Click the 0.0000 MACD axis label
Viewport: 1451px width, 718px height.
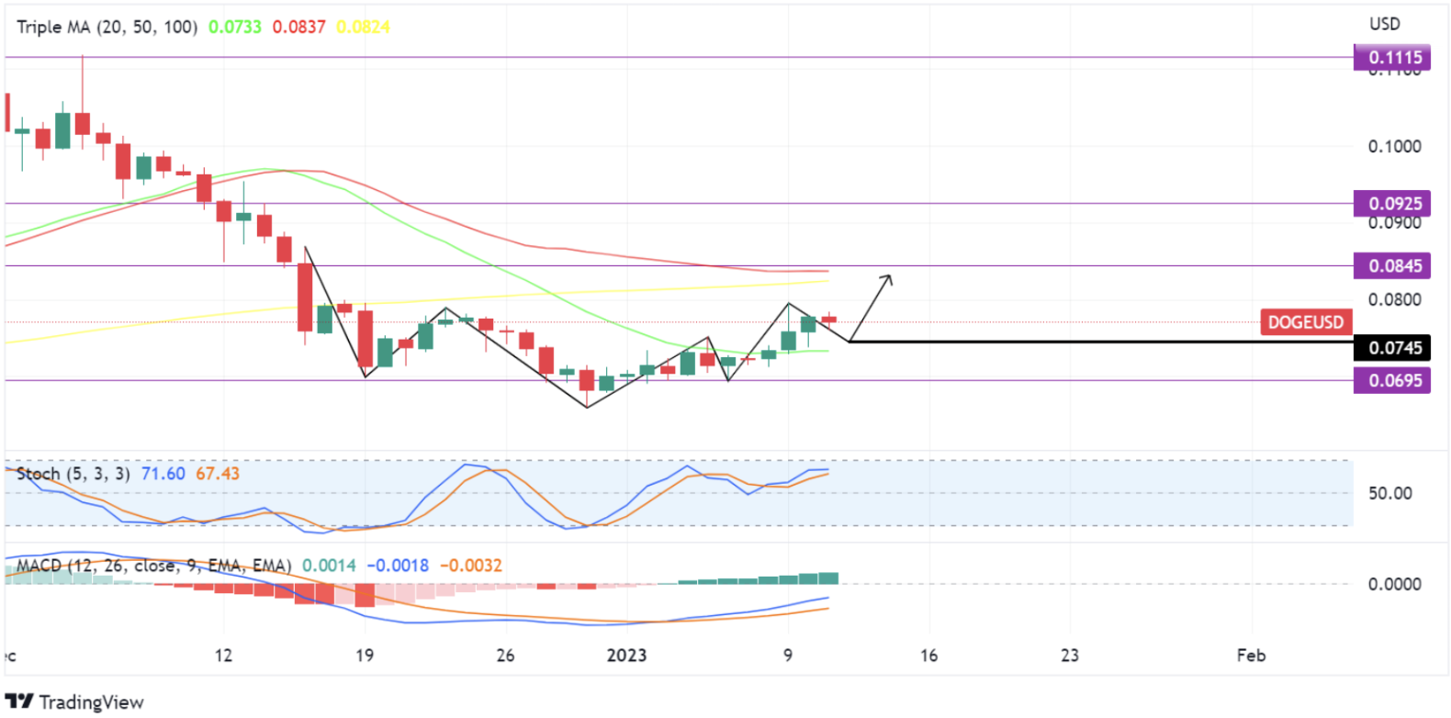[1394, 584]
